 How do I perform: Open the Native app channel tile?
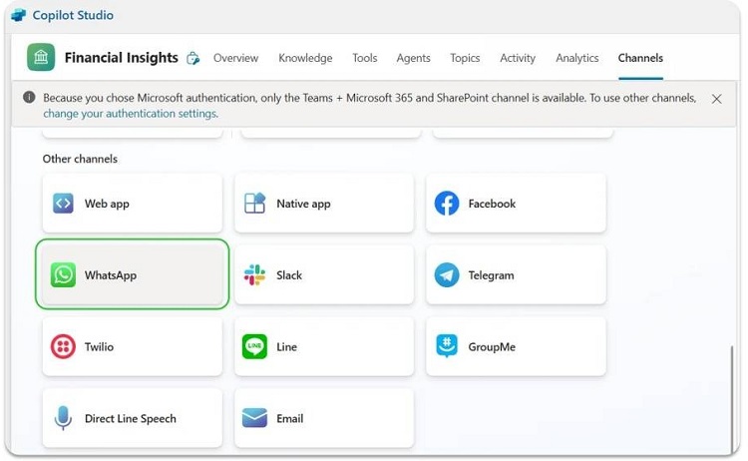pyautogui.click(x=323, y=204)
